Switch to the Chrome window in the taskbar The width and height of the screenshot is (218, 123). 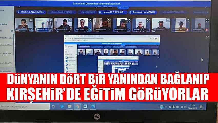click(77, 107)
